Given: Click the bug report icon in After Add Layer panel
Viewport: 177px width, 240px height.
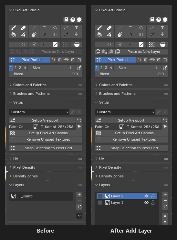Looking at the screenshot, I should coord(165,20).
